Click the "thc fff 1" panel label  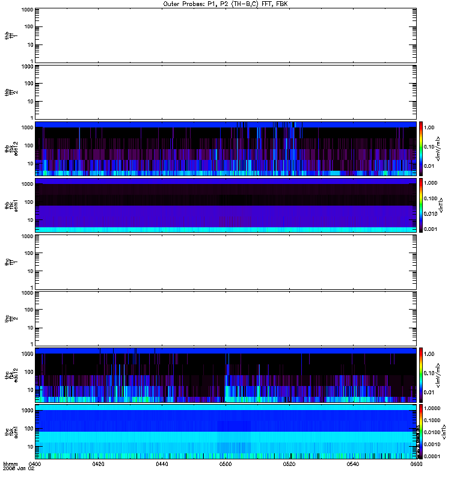[11, 262]
